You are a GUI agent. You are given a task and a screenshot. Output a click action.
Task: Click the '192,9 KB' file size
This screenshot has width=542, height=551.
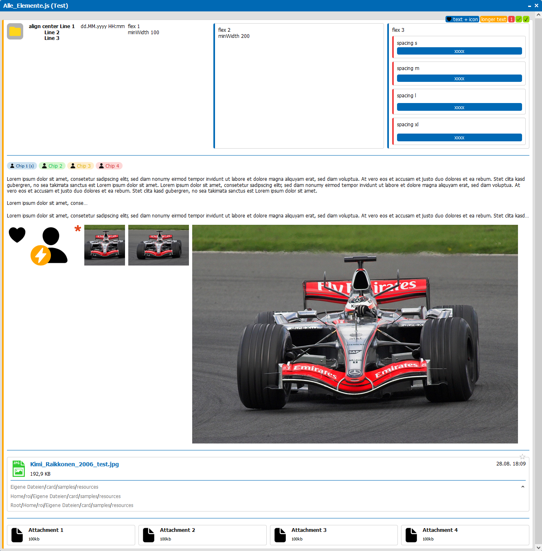(40, 474)
